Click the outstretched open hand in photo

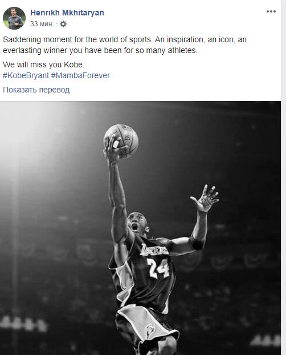(x=205, y=198)
